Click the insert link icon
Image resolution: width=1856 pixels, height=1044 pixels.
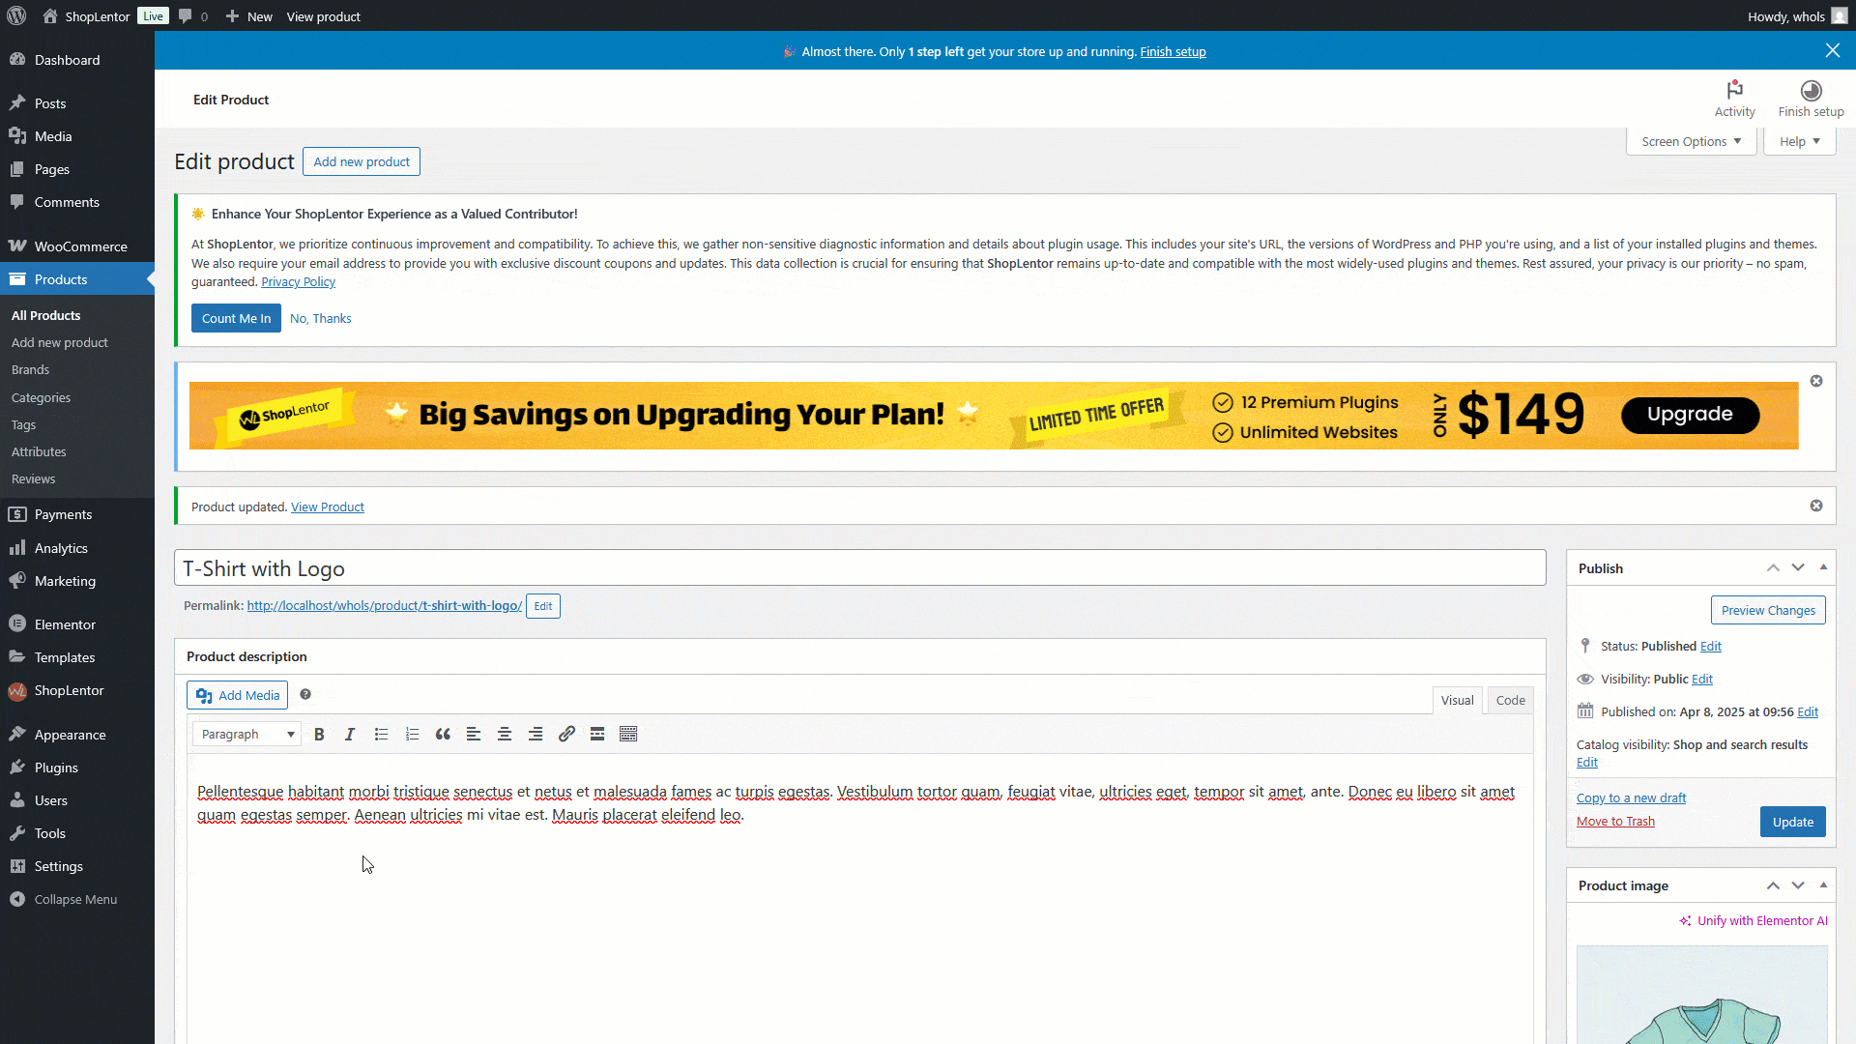click(x=566, y=735)
